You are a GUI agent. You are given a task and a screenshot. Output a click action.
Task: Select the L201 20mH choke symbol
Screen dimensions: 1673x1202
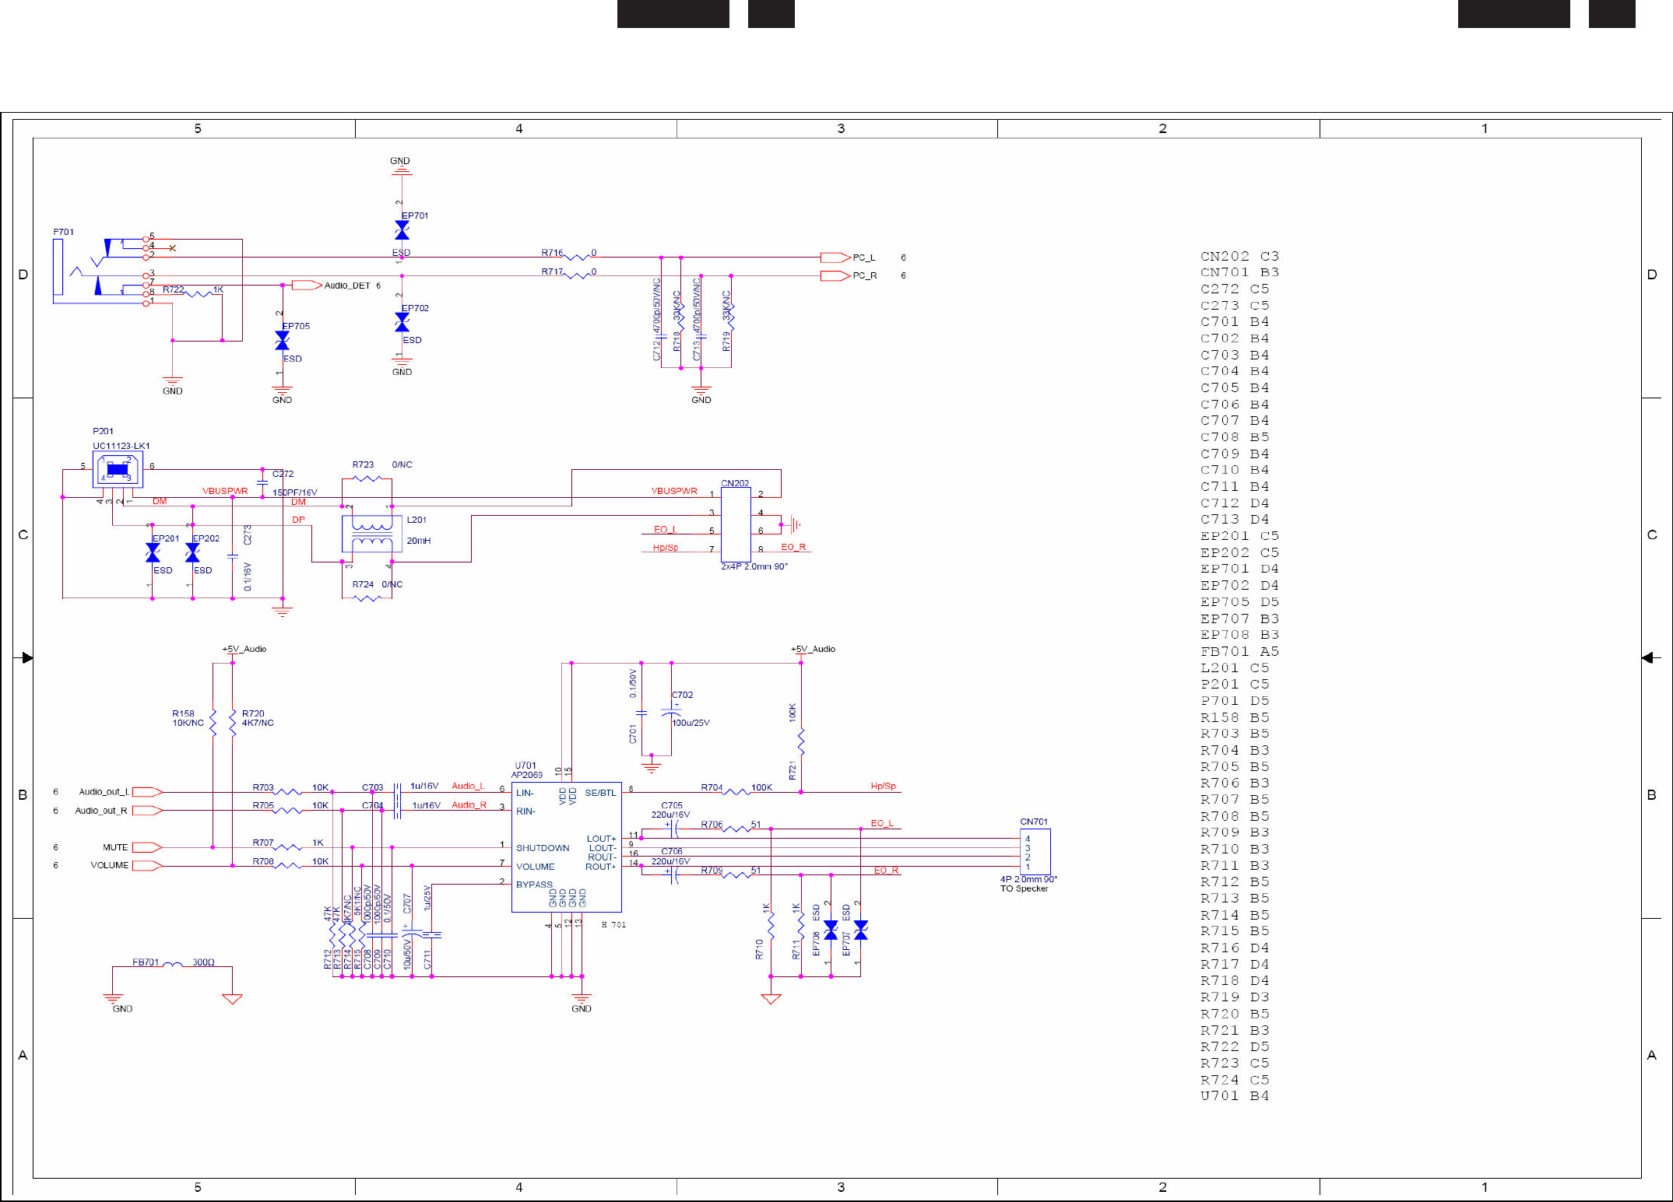[371, 534]
